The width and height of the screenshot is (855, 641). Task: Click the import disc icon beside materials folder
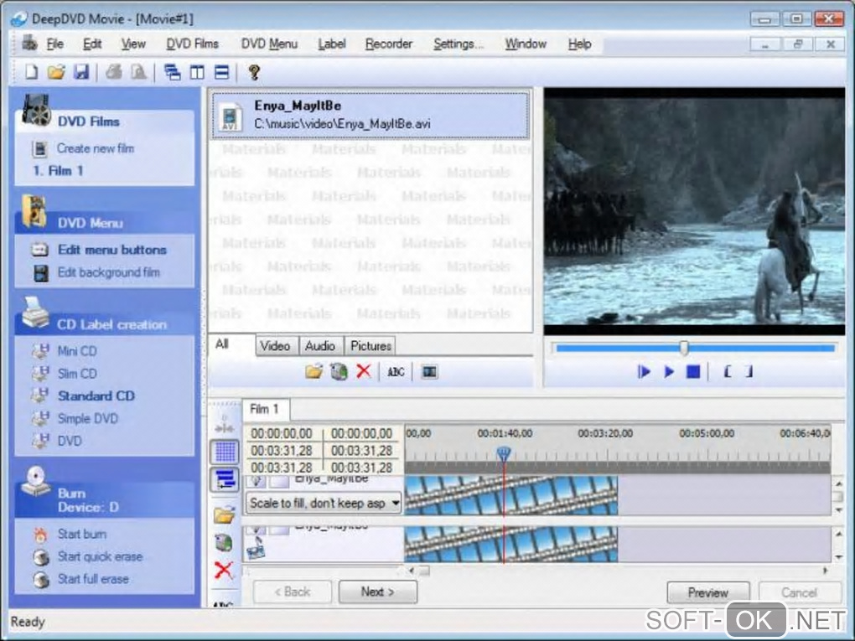click(339, 372)
